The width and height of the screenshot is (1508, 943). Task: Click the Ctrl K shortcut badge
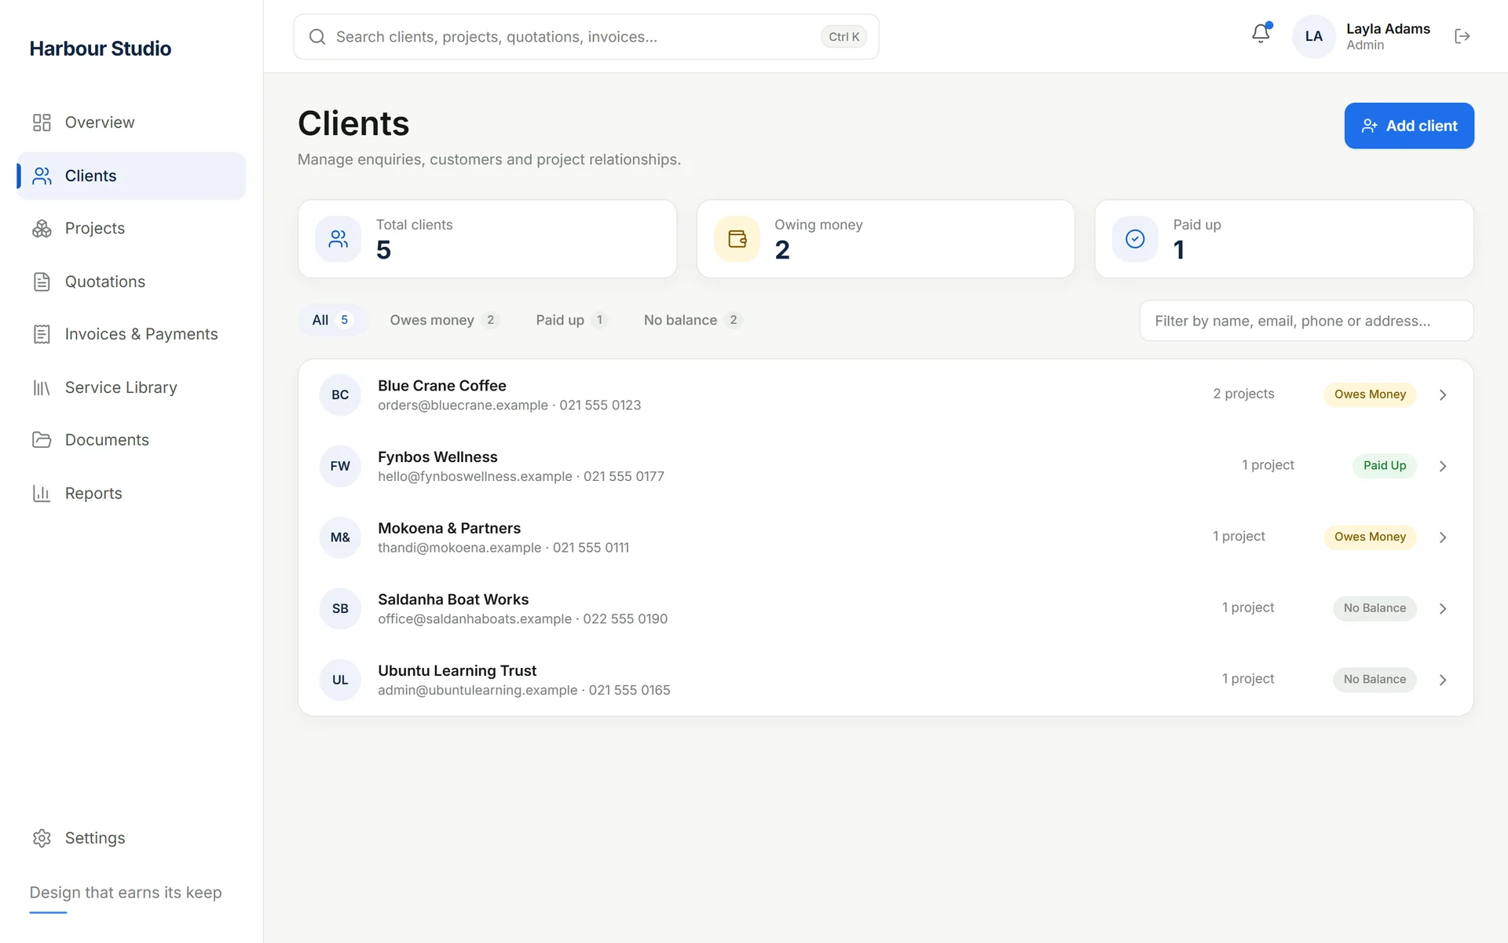pos(844,37)
